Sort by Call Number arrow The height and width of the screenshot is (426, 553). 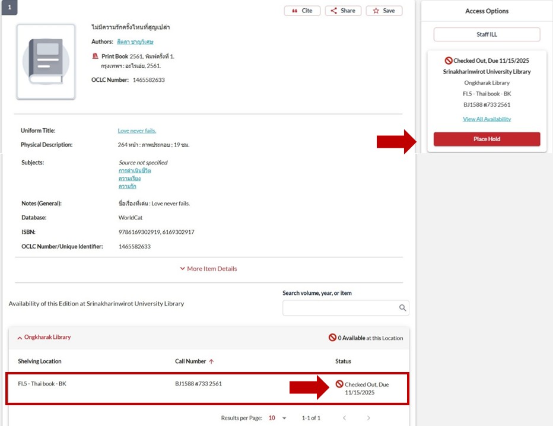[x=212, y=361]
